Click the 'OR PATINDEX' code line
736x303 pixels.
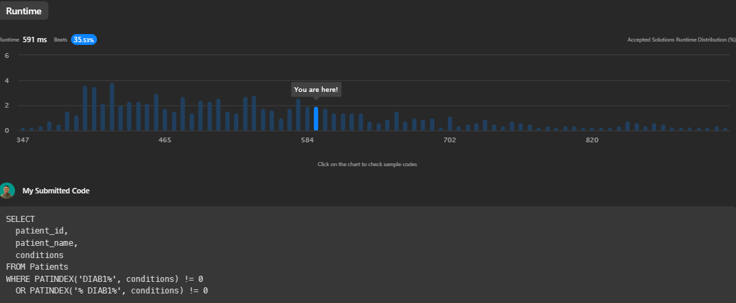[x=112, y=291]
